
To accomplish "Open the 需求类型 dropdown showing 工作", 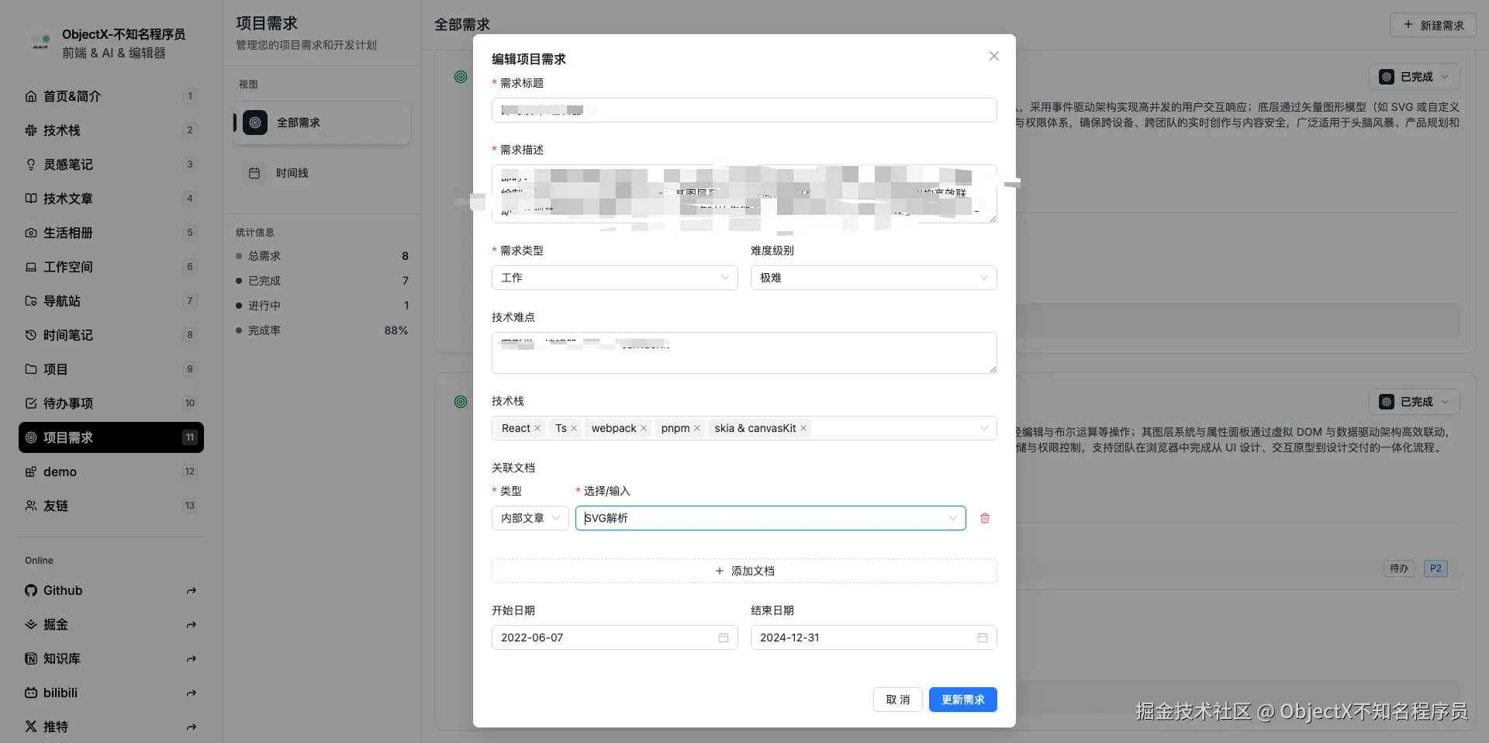I will point(614,278).
